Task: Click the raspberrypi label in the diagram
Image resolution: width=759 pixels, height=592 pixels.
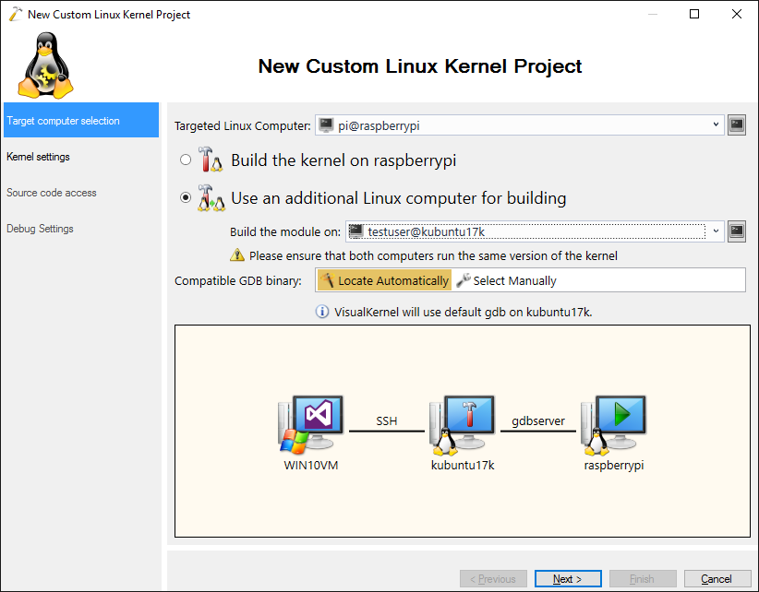Action: pyautogui.click(x=614, y=466)
